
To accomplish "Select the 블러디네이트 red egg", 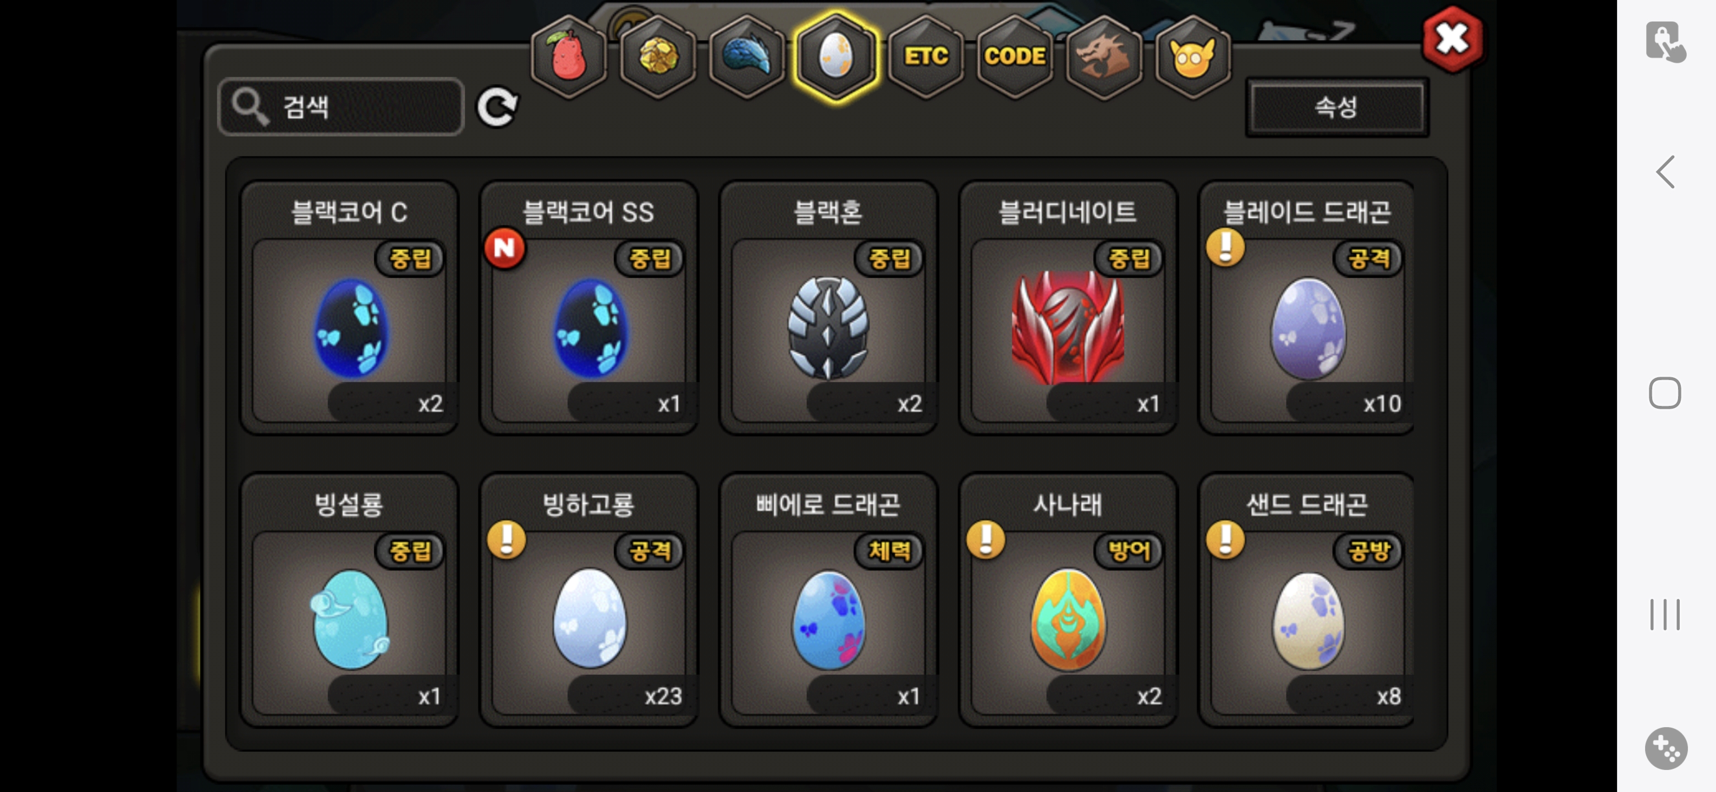I will click(x=1067, y=308).
